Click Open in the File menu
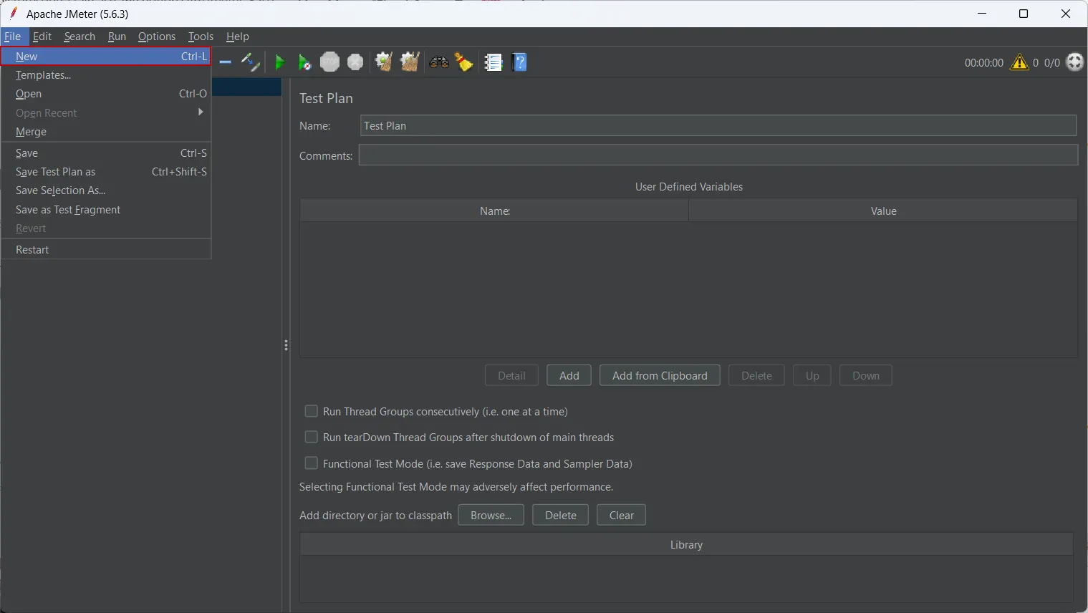The image size is (1088, 613). click(106, 94)
